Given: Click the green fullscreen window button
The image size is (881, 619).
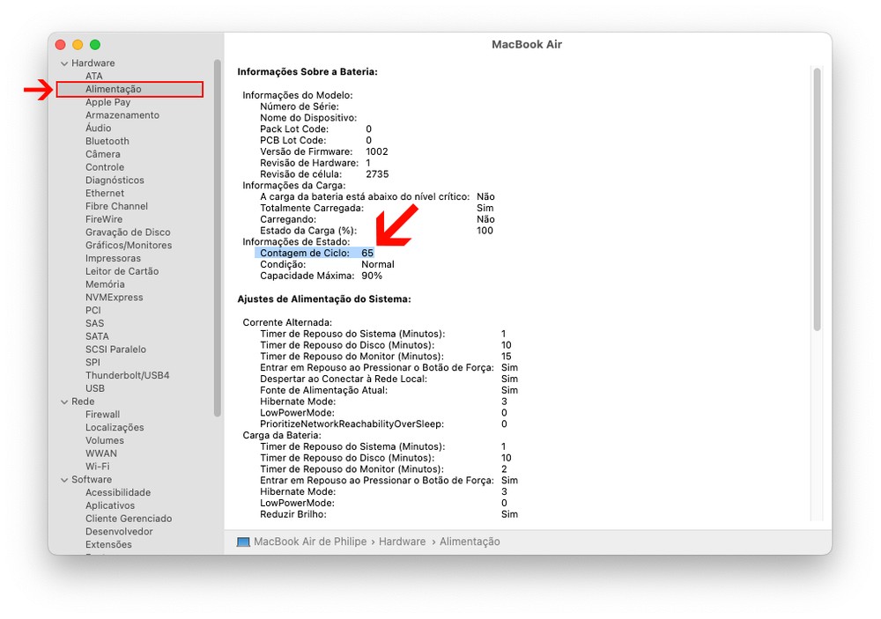Looking at the screenshot, I should click(95, 45).
